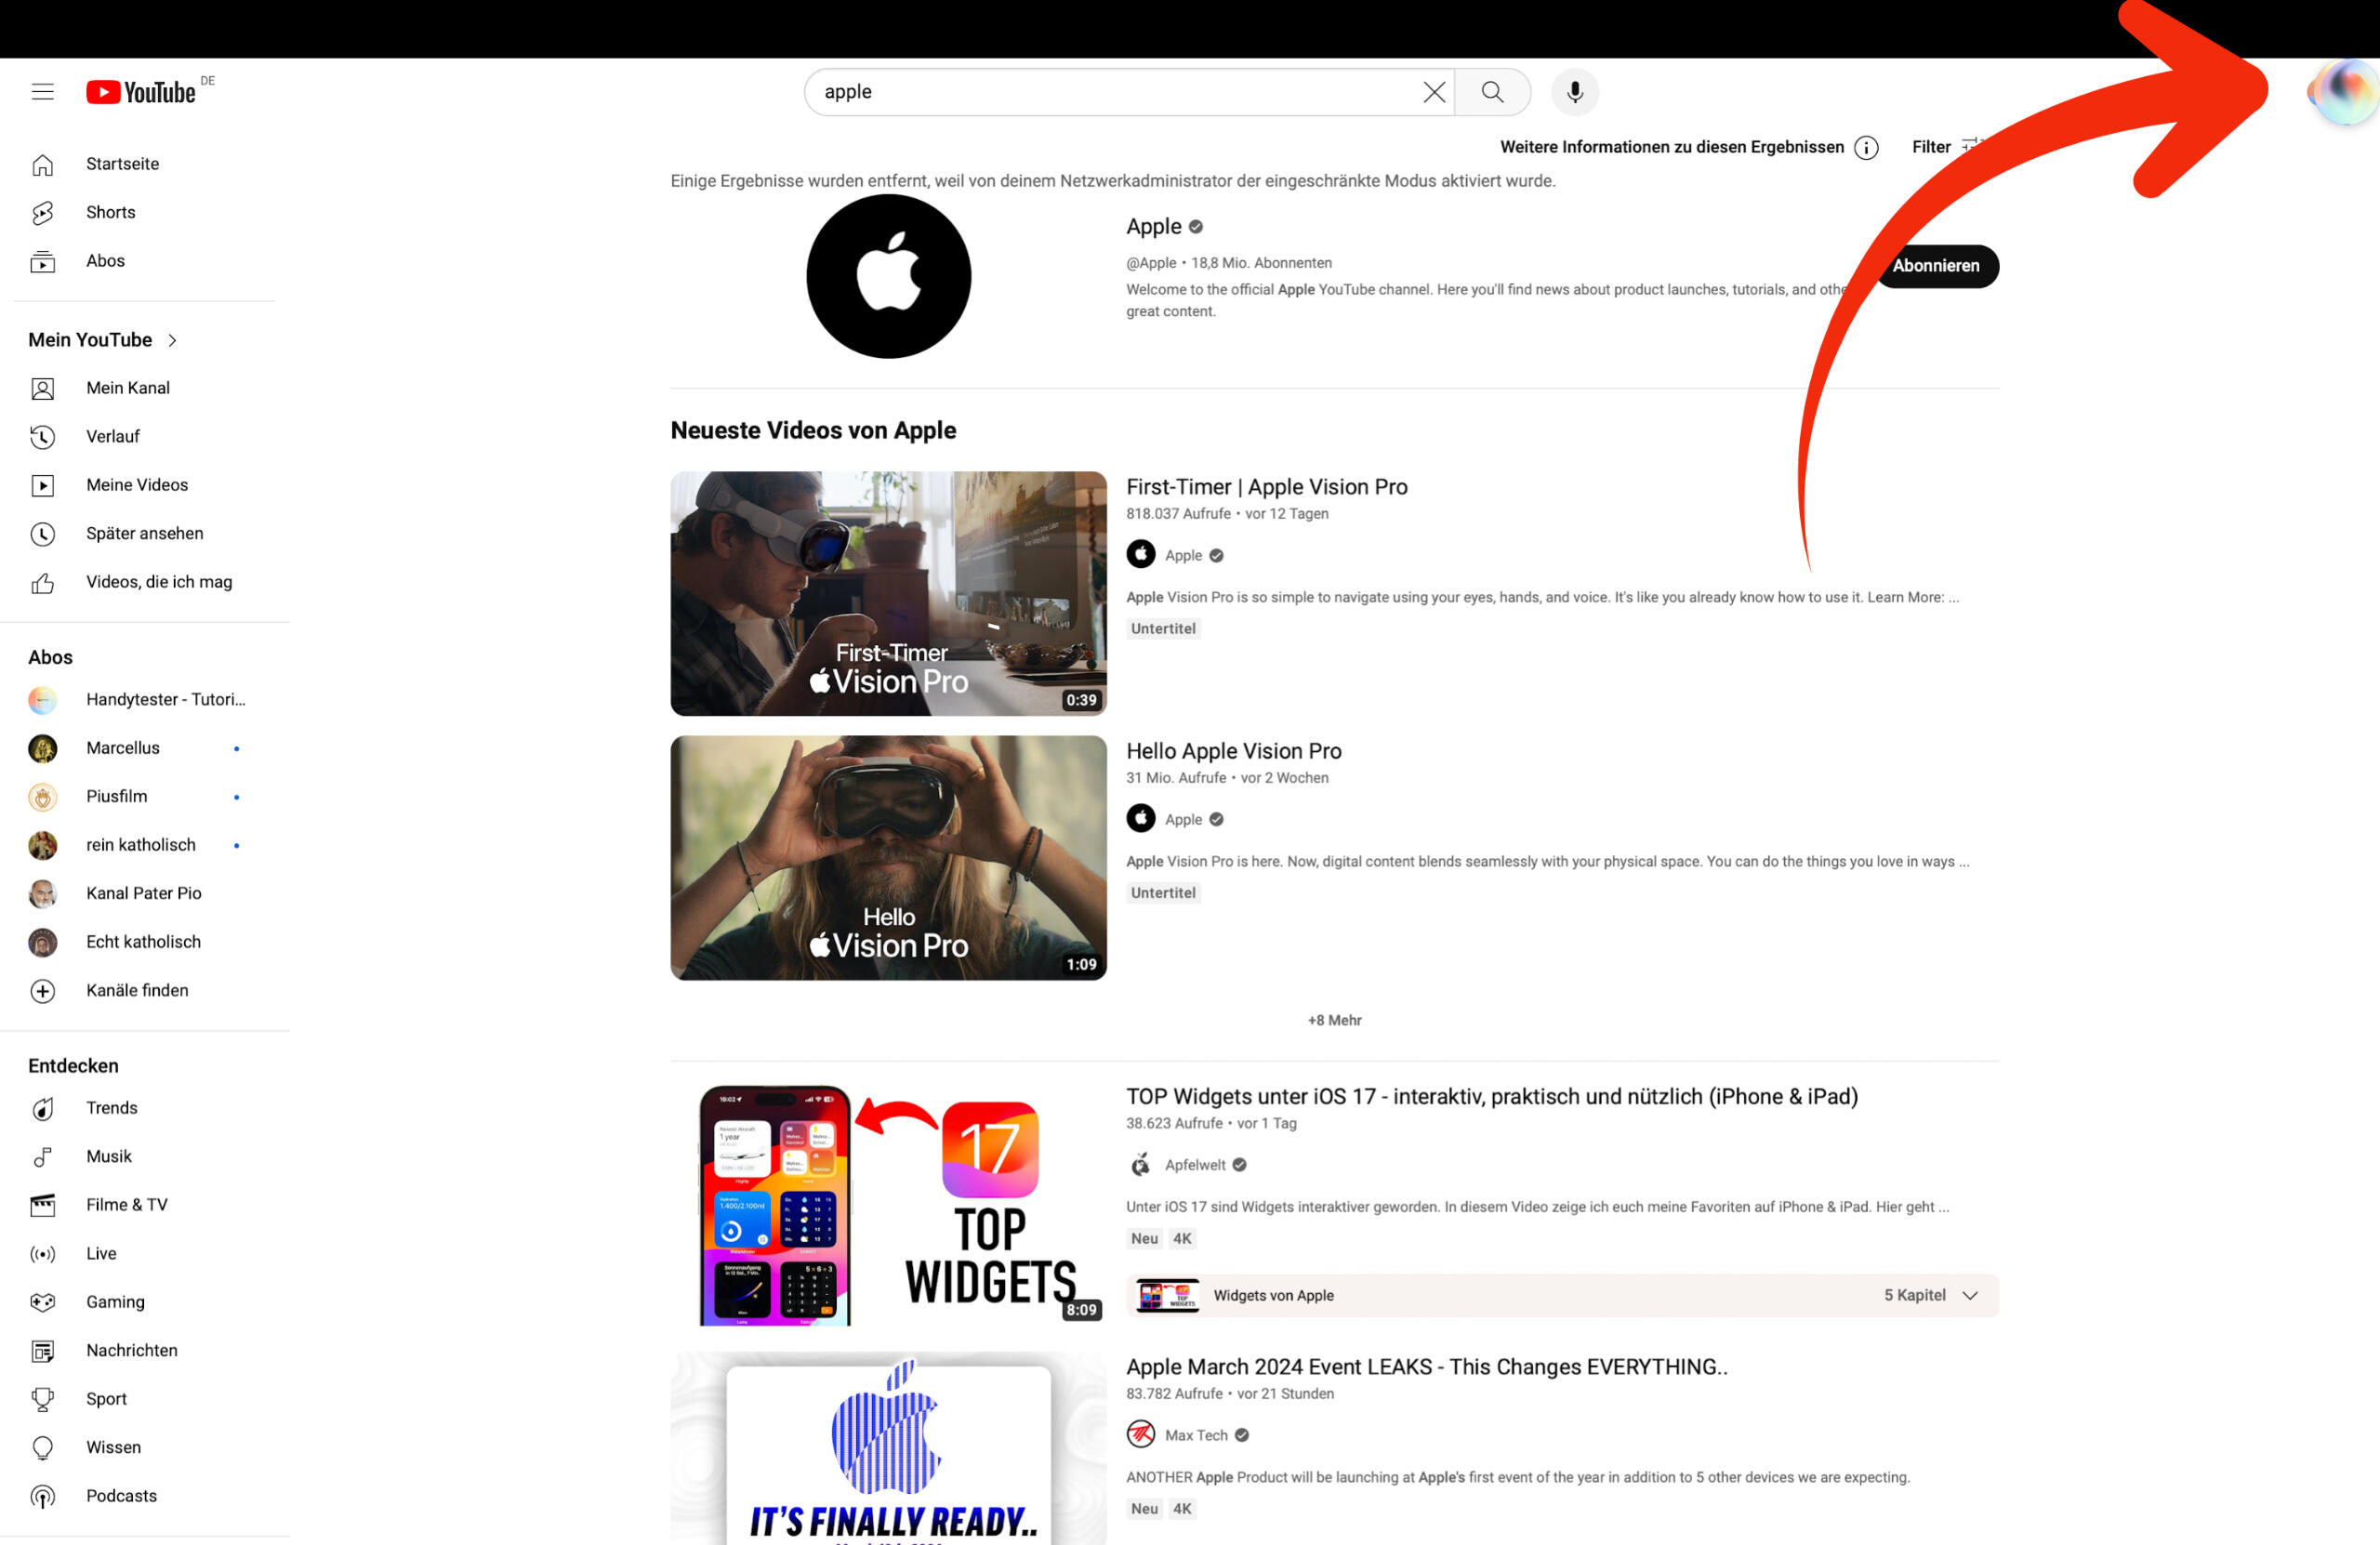This screenshot has height=1545, width=2380.
Task: Open the hamburger guide menu
Action: 42,92
